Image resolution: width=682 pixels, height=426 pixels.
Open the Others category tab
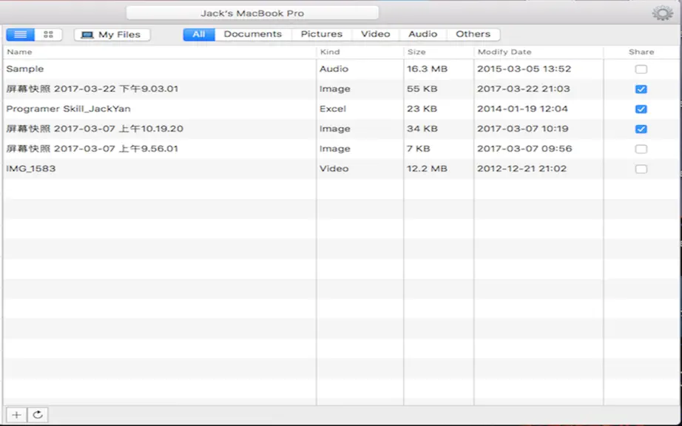(473, 34)
